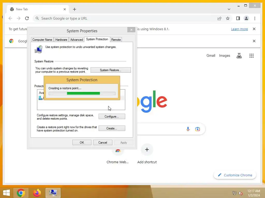Reload the page in Chrome
This screenshot has width=265, height=198.
coord(27,18)
